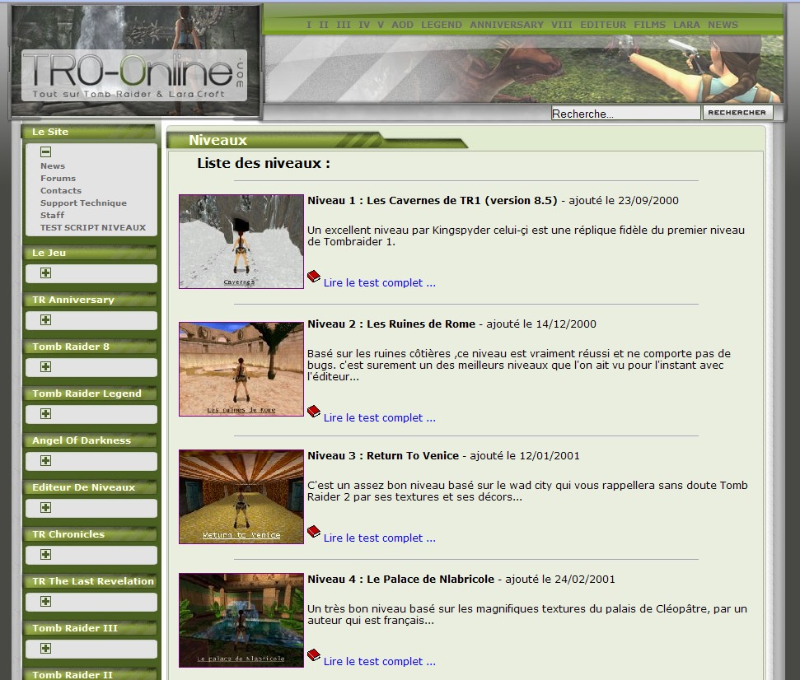800x680 pixels.
Task: Click the Niveau 1 Les Cavernes title
Action: pyautogui.click(x=433, y=200)
